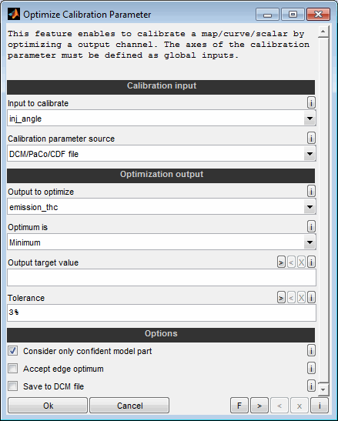Open the Minimum optimum dropdown
Viewport: 338px width, 421px height.
(310, 242)
